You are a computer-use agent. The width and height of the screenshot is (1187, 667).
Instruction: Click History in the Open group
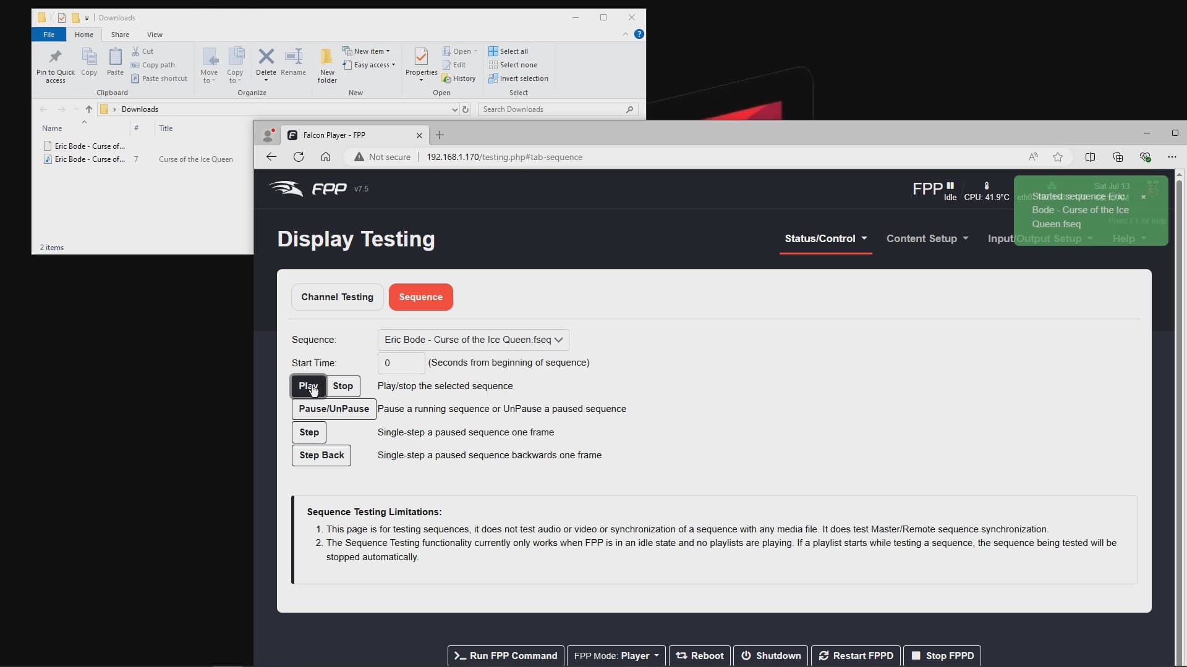tap(459, 78)
